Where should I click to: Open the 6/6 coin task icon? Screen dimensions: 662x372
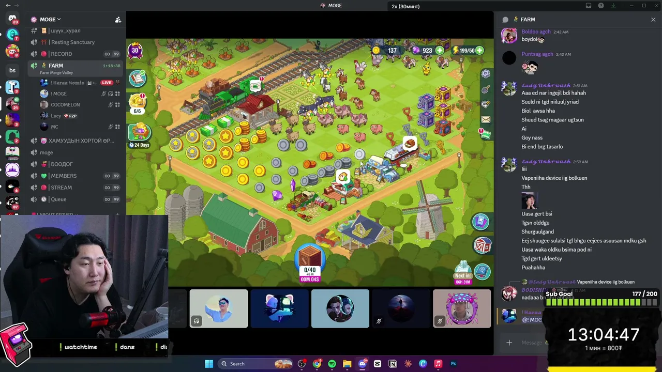tap(137, 103)
